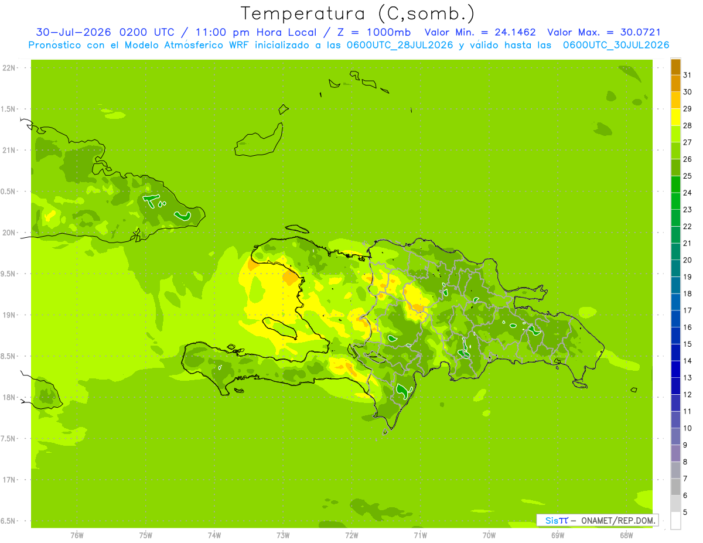The image size is (703, 543).
Task: Click the "20N" latitude axis label
Action: pos(9,233)
